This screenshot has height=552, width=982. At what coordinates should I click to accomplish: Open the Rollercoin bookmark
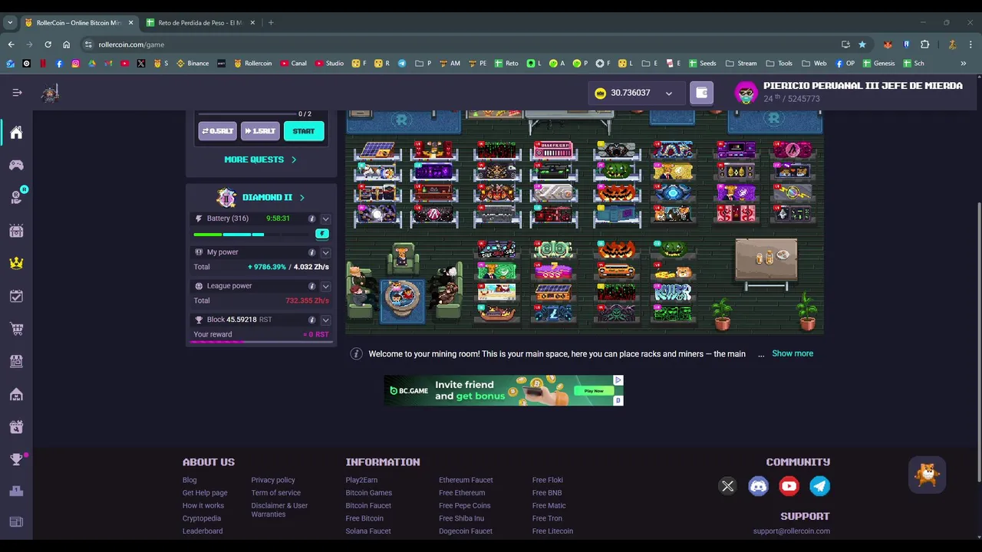(x=252, y=64)
